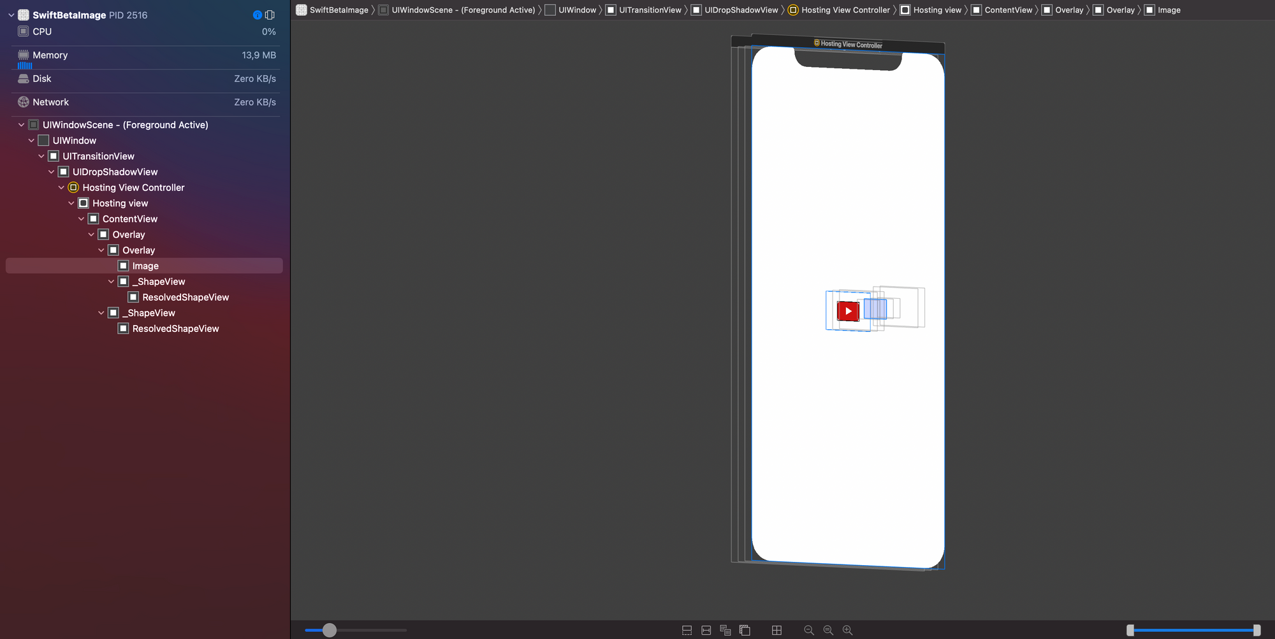Open the Disk gauge via its drive icon
Image resolution: width=1275 pixels, height=639 pixels.
tap(24, 78)
